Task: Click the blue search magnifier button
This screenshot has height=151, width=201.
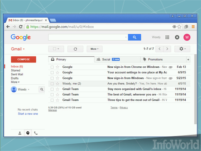Action: pos(134,37)
